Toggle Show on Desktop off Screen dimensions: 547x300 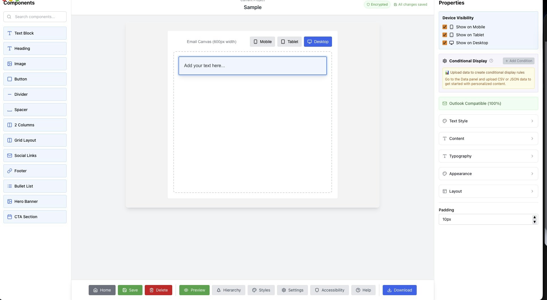coord(444,42)
